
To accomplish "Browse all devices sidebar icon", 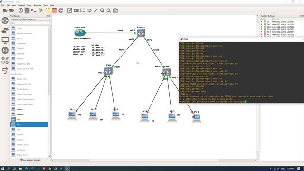I will pyautogui.click(x=5, y=60).
